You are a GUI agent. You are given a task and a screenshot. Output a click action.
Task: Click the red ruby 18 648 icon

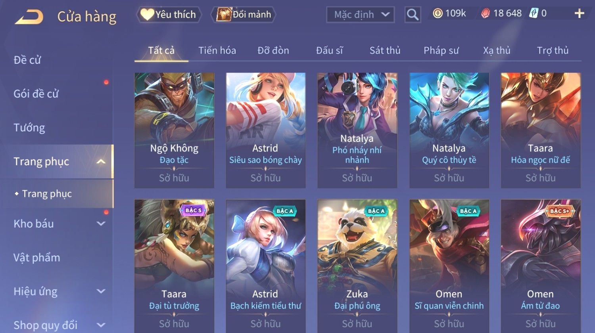[x=486, y=13]
